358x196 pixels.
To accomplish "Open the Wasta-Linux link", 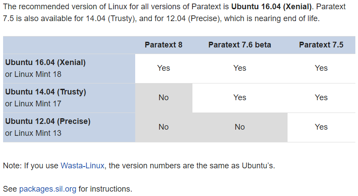I will 82,166.
